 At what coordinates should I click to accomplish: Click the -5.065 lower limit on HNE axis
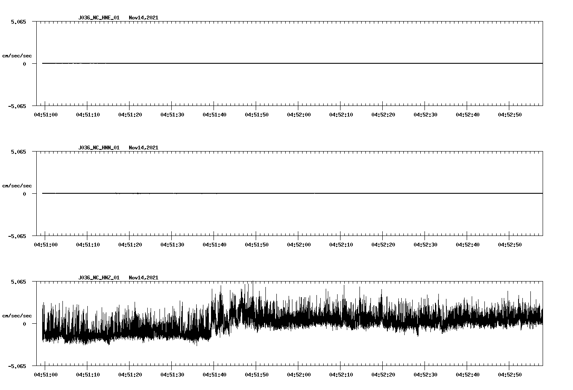[x=17, y=106]
